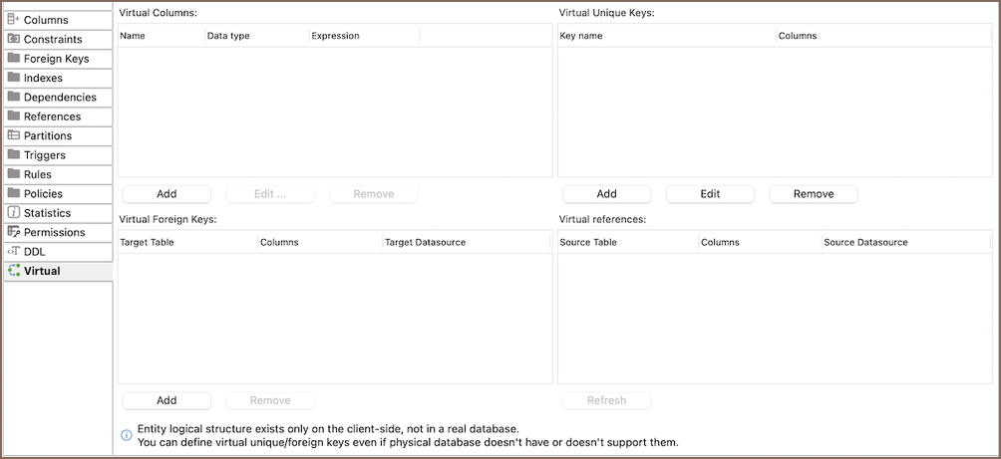The image size is (1001, 459).
Task: Add a virtual unique key
Action: click(x=606, y=194)
